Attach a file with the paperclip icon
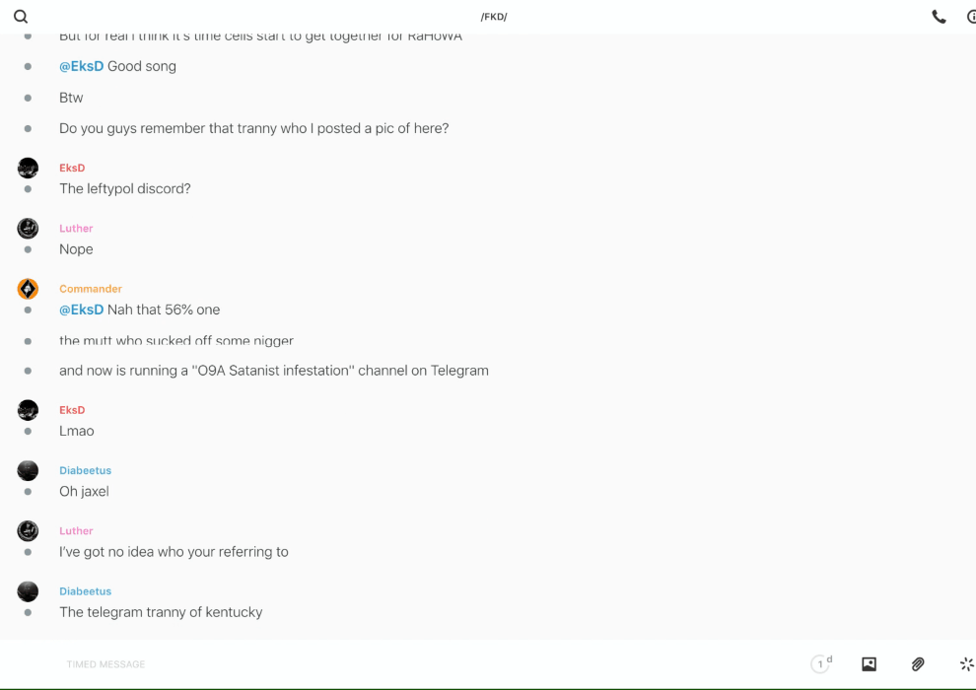 tap(918, 664)
